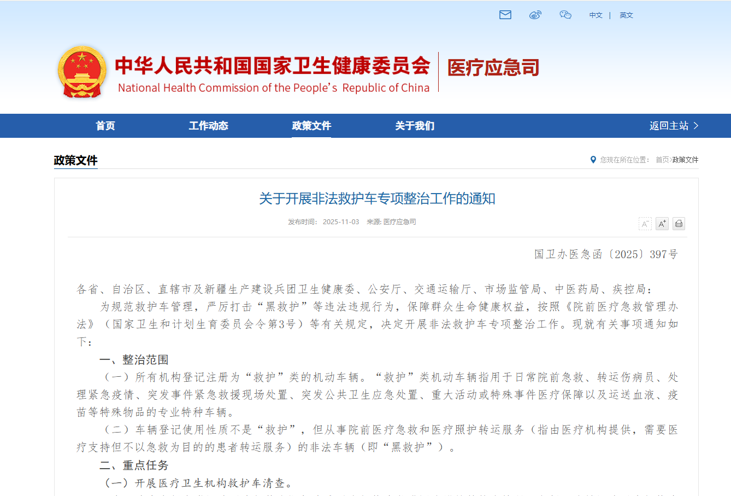The height and width of the screenshot is (496, 731).
Task: Switch language to 中文
Action: coord(596,15)
